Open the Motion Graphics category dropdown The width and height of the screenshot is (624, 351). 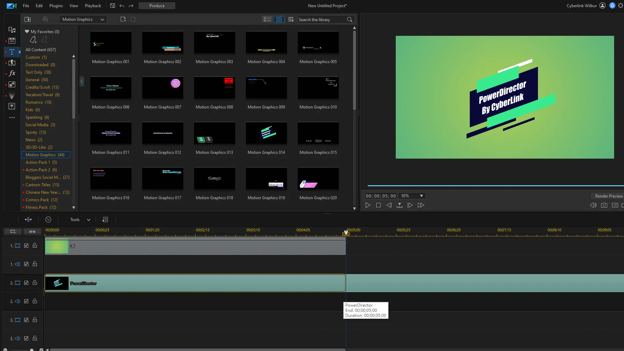[x=83, y=19]
